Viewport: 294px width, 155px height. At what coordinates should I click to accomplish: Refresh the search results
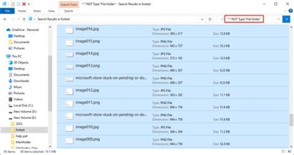coord(210,19)
